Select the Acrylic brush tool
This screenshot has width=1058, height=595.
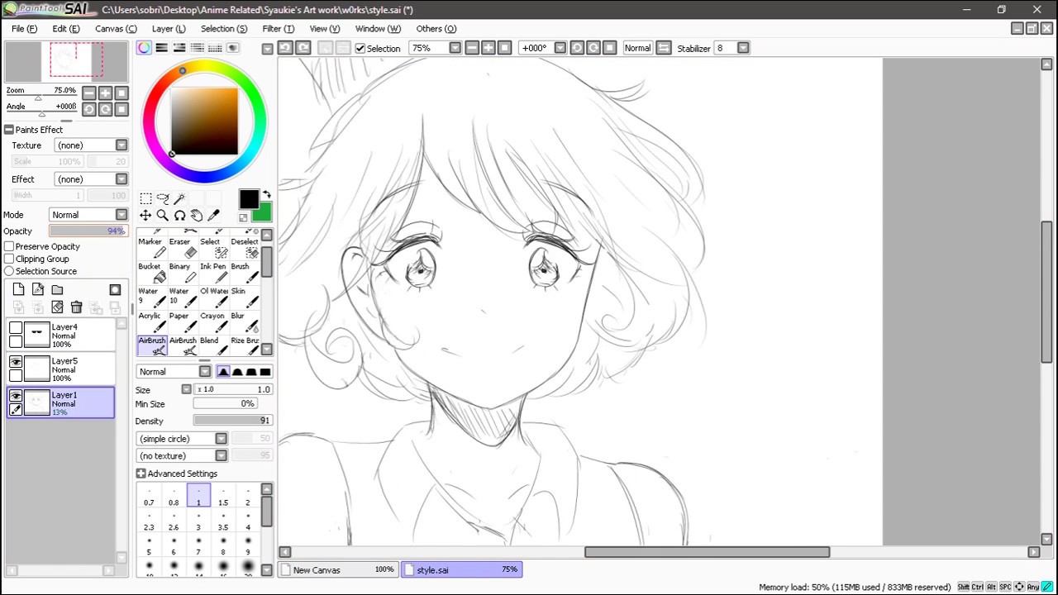(152, 322)
